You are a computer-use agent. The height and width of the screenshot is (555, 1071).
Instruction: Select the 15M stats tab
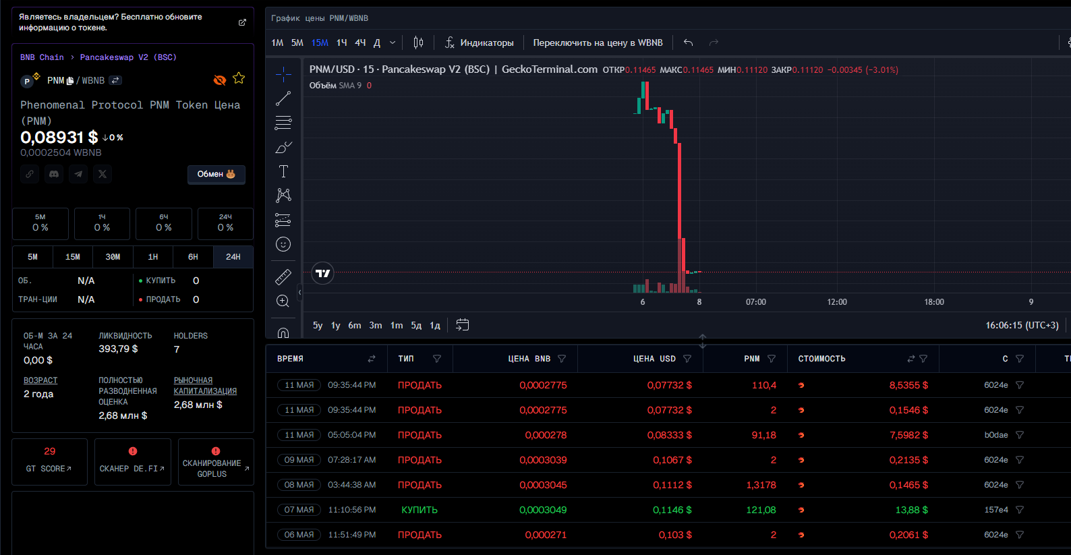click(x=73, y=257)
